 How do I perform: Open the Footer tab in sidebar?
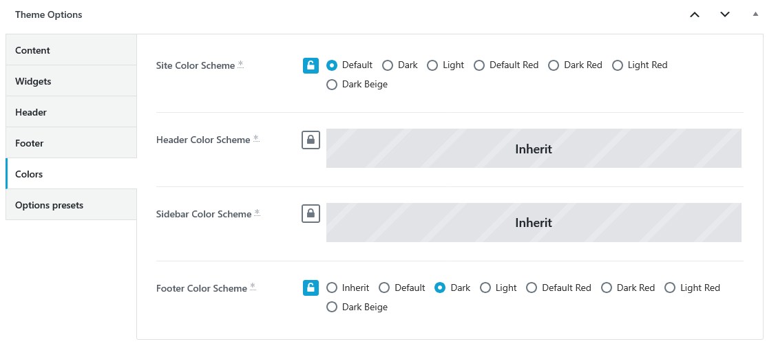tap(72, 142)
